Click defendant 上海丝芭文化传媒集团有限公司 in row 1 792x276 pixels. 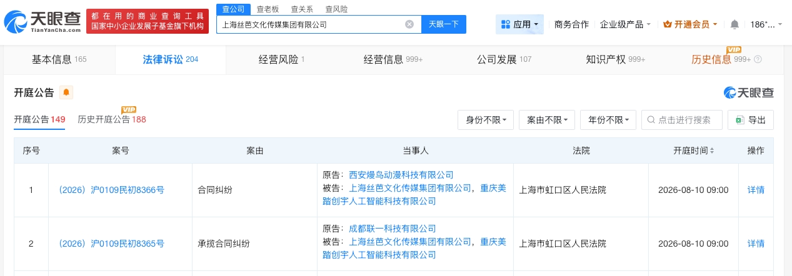point(409,188)
